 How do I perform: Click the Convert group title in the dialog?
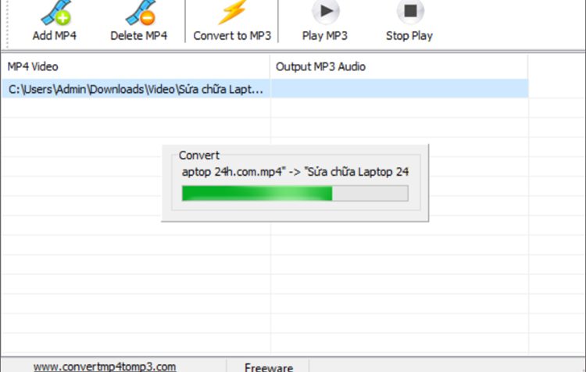point(198,156)
